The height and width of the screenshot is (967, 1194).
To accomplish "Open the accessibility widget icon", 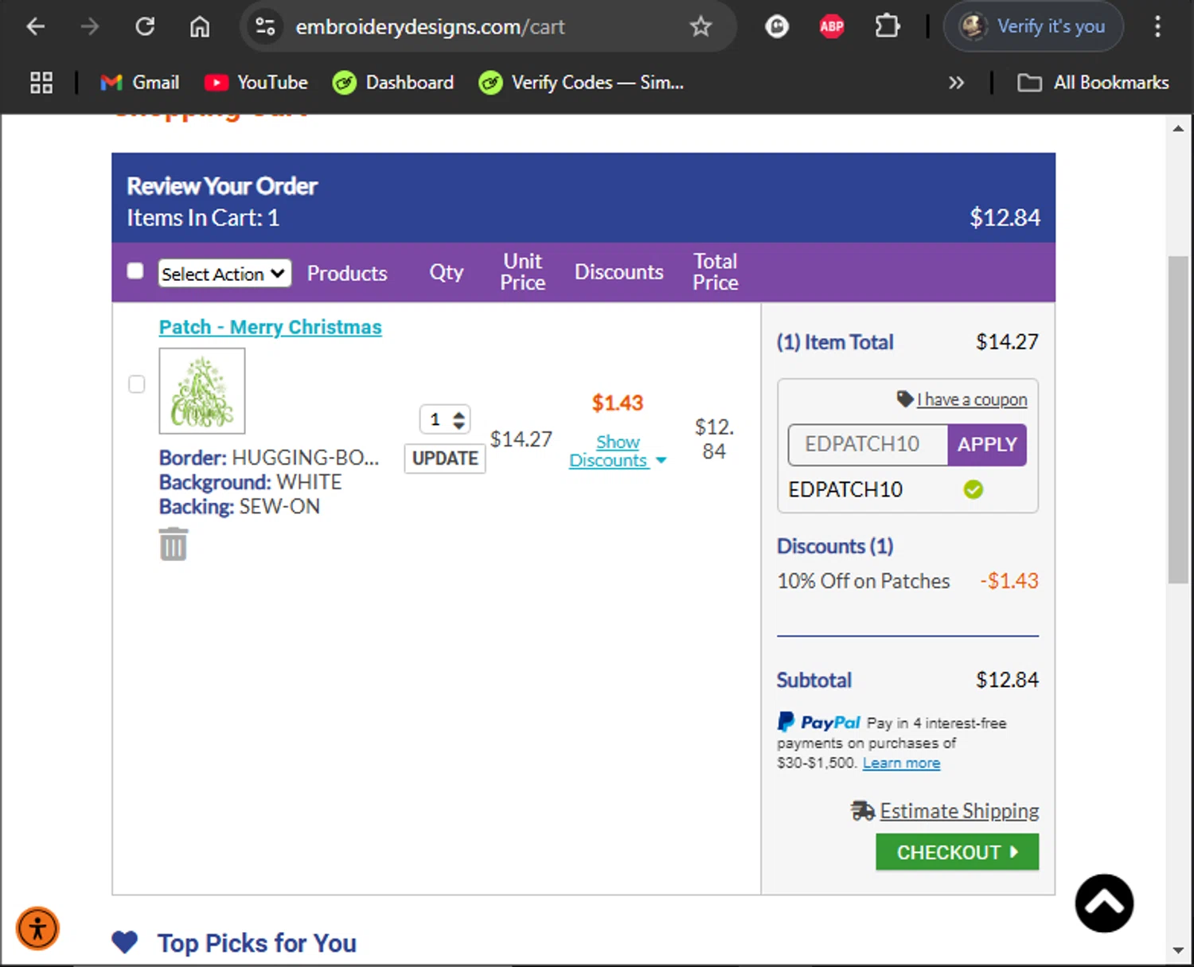I will click(x=37, y=928).
